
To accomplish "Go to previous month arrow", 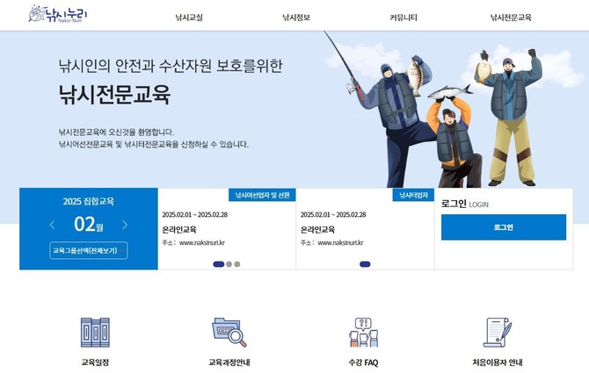I will pyautogui.click(x=52, y=225).
